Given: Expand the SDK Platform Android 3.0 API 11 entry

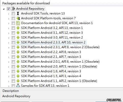Looking at the screenshot, I should coord(8,38).
